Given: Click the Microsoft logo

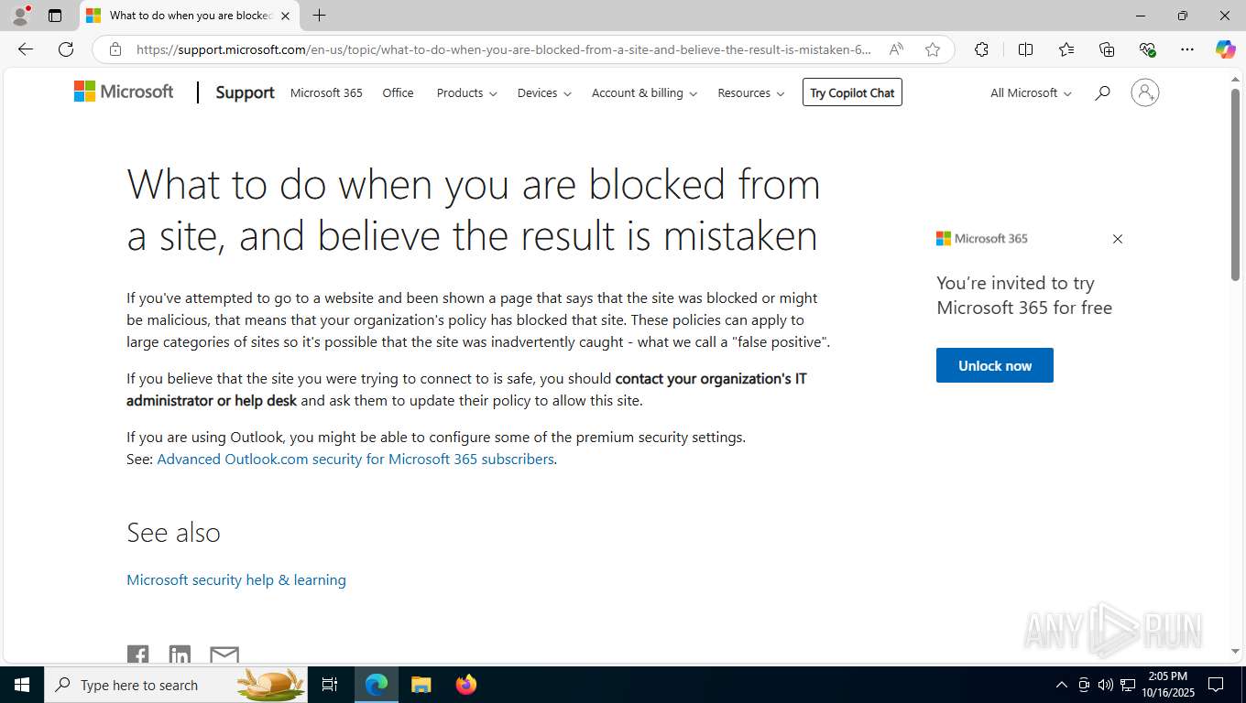Looking at the screenshot, I should click(124, 92).
